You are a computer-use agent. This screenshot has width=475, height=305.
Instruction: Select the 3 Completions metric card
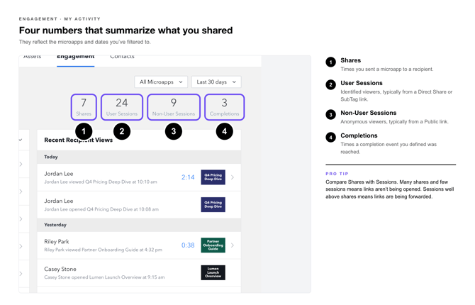click(225, 107)
